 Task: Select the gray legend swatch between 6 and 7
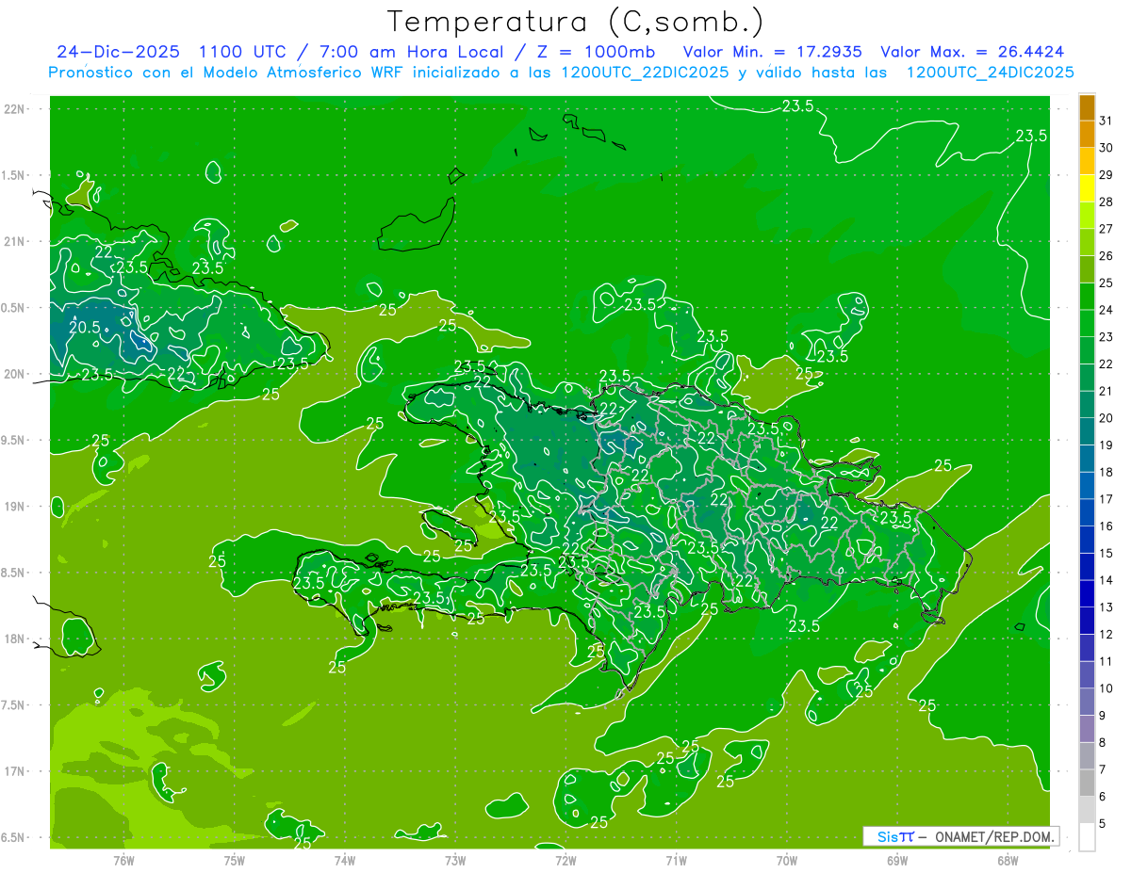point(1087,784)
